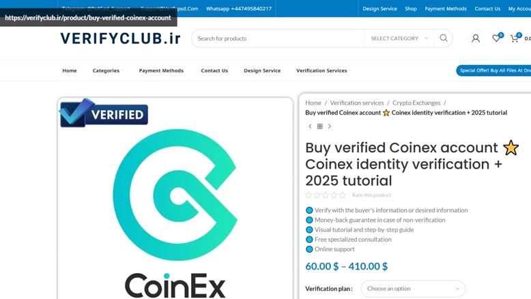
Task: Open the user account icon
Action: click(x=476, y=39)
